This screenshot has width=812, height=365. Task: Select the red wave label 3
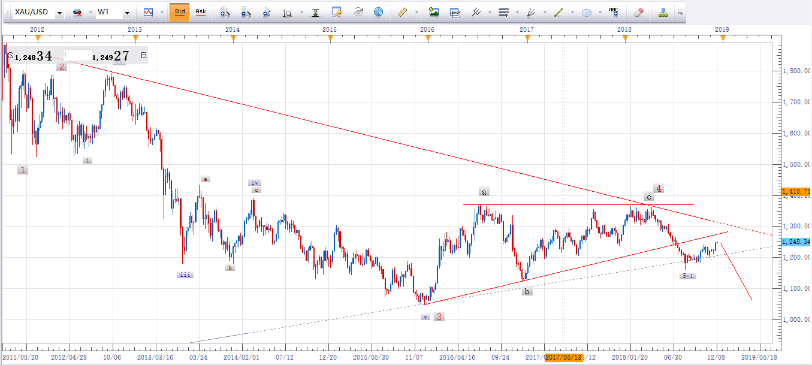(439, 316)
